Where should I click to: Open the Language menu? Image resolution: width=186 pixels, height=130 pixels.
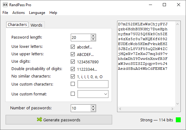pos(37,13)
